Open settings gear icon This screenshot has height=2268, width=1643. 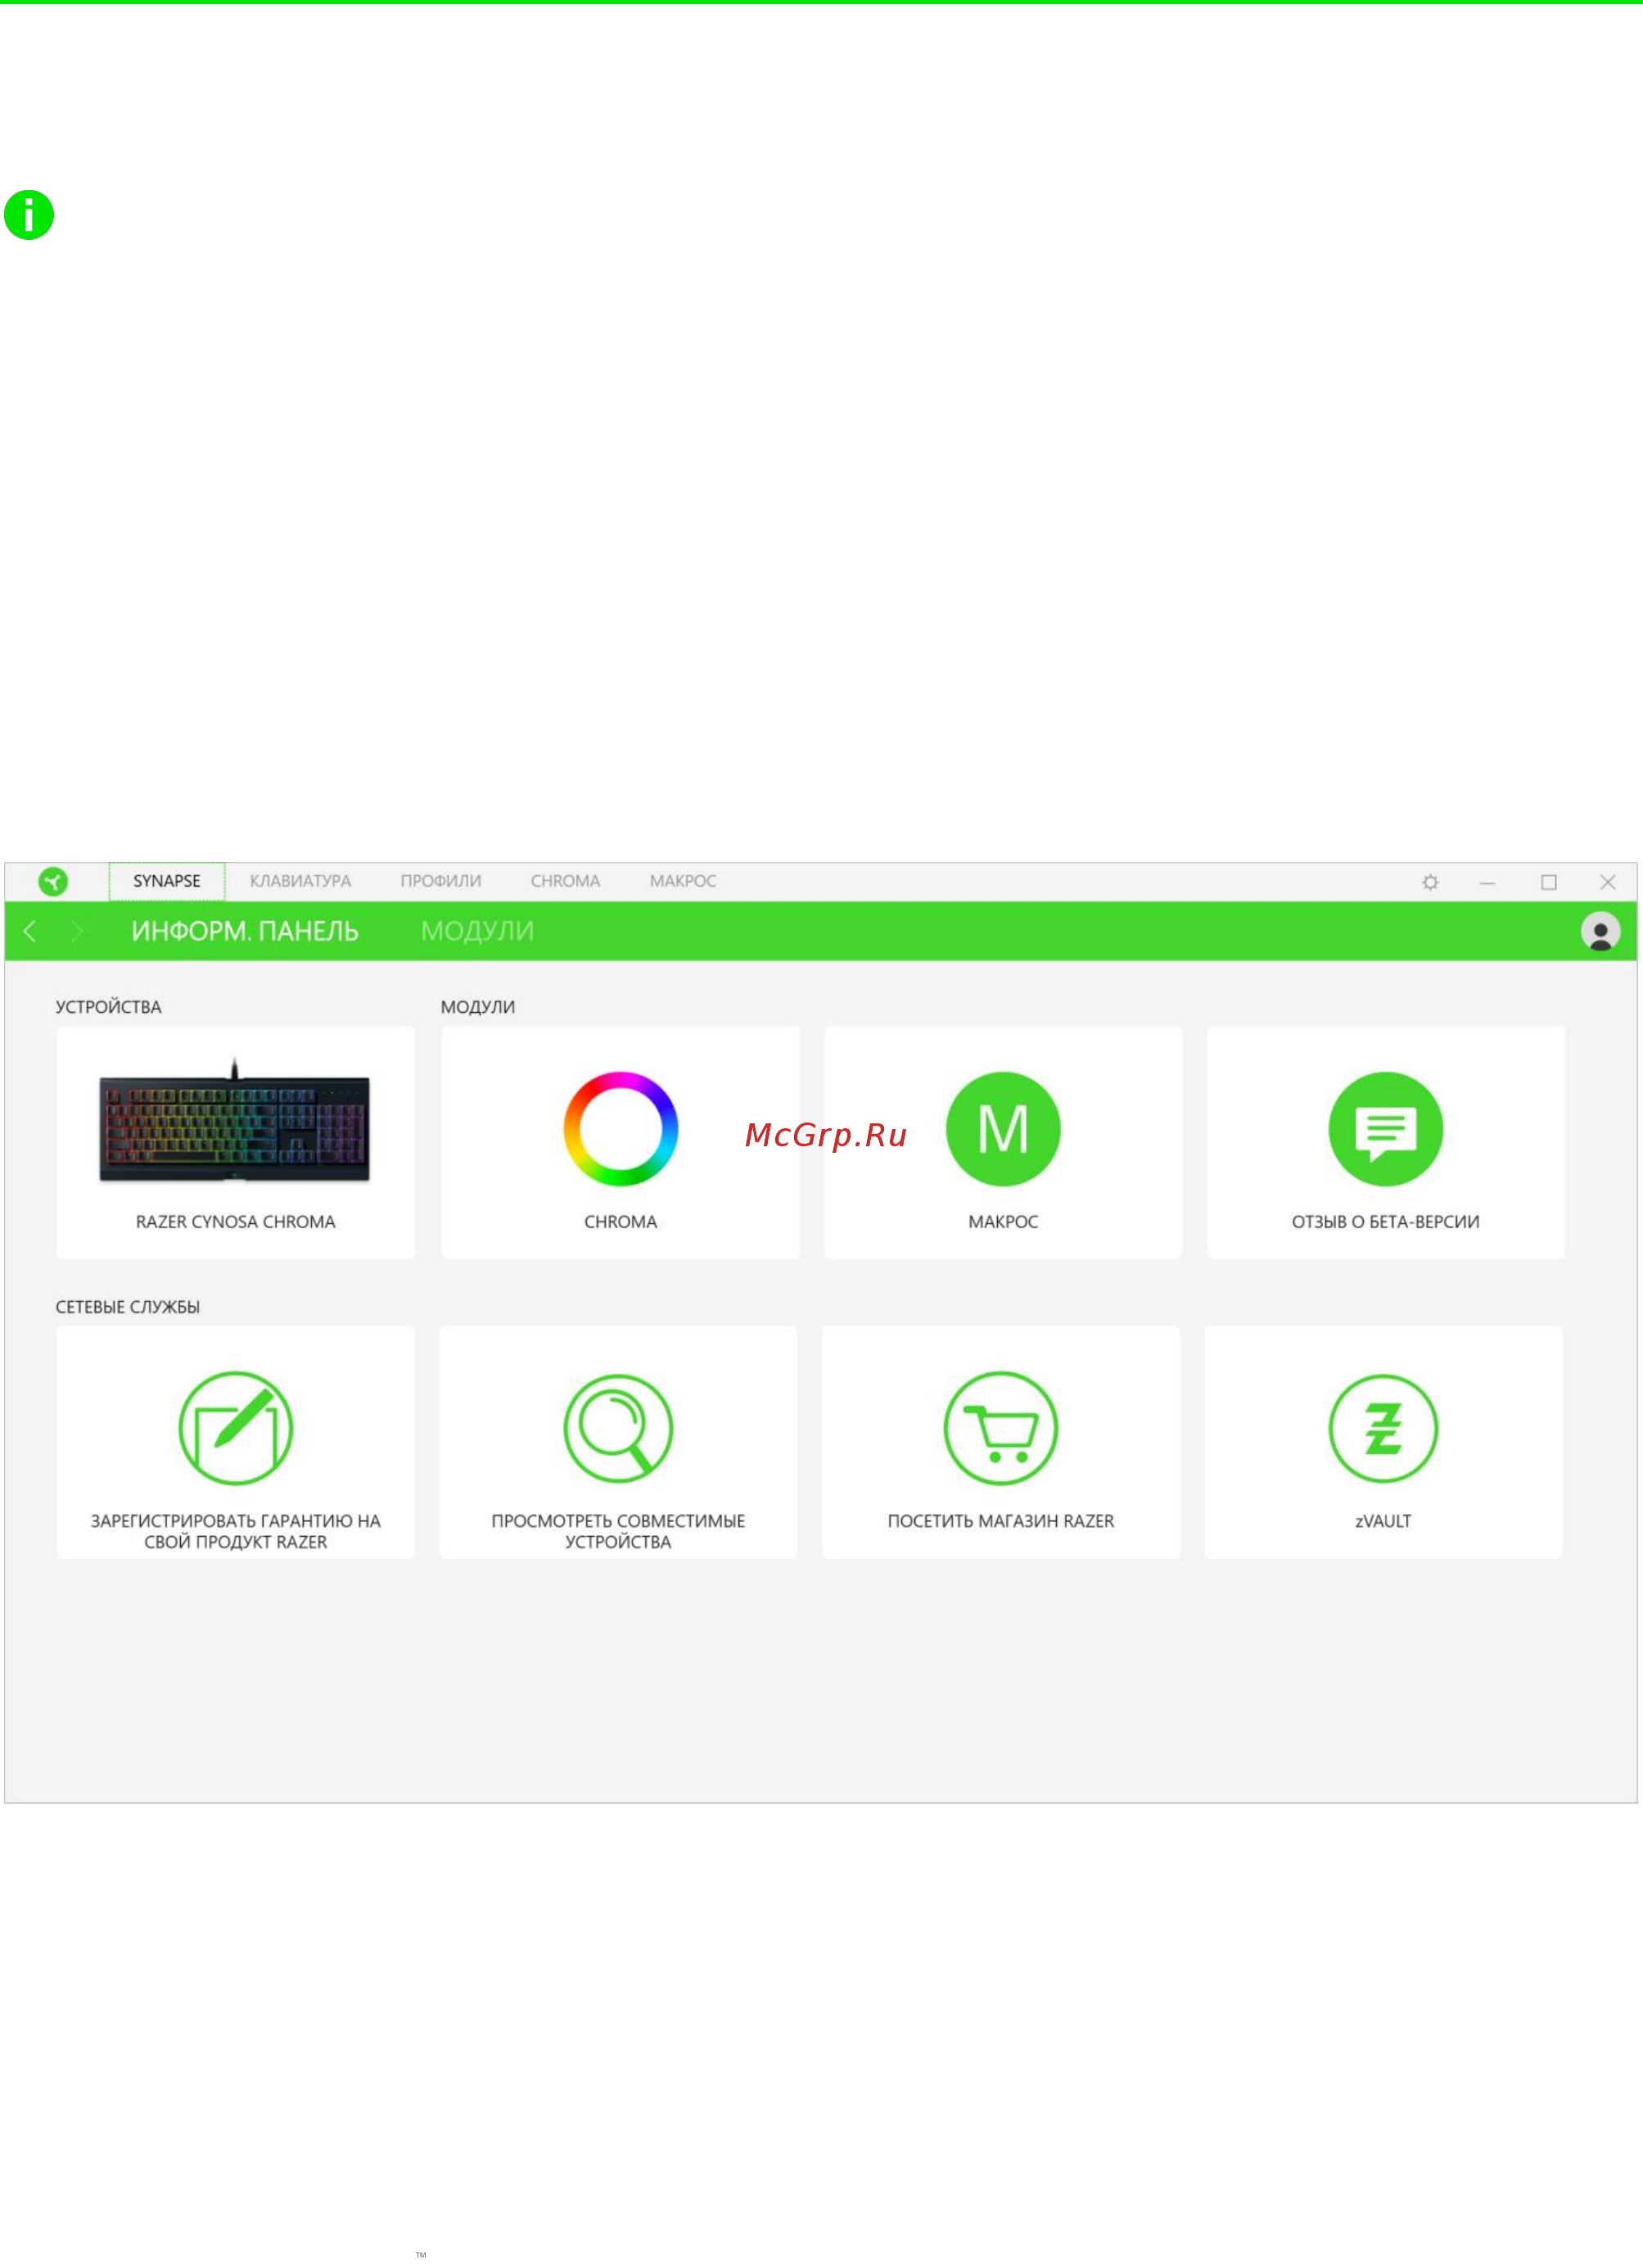pos(1430,882)
